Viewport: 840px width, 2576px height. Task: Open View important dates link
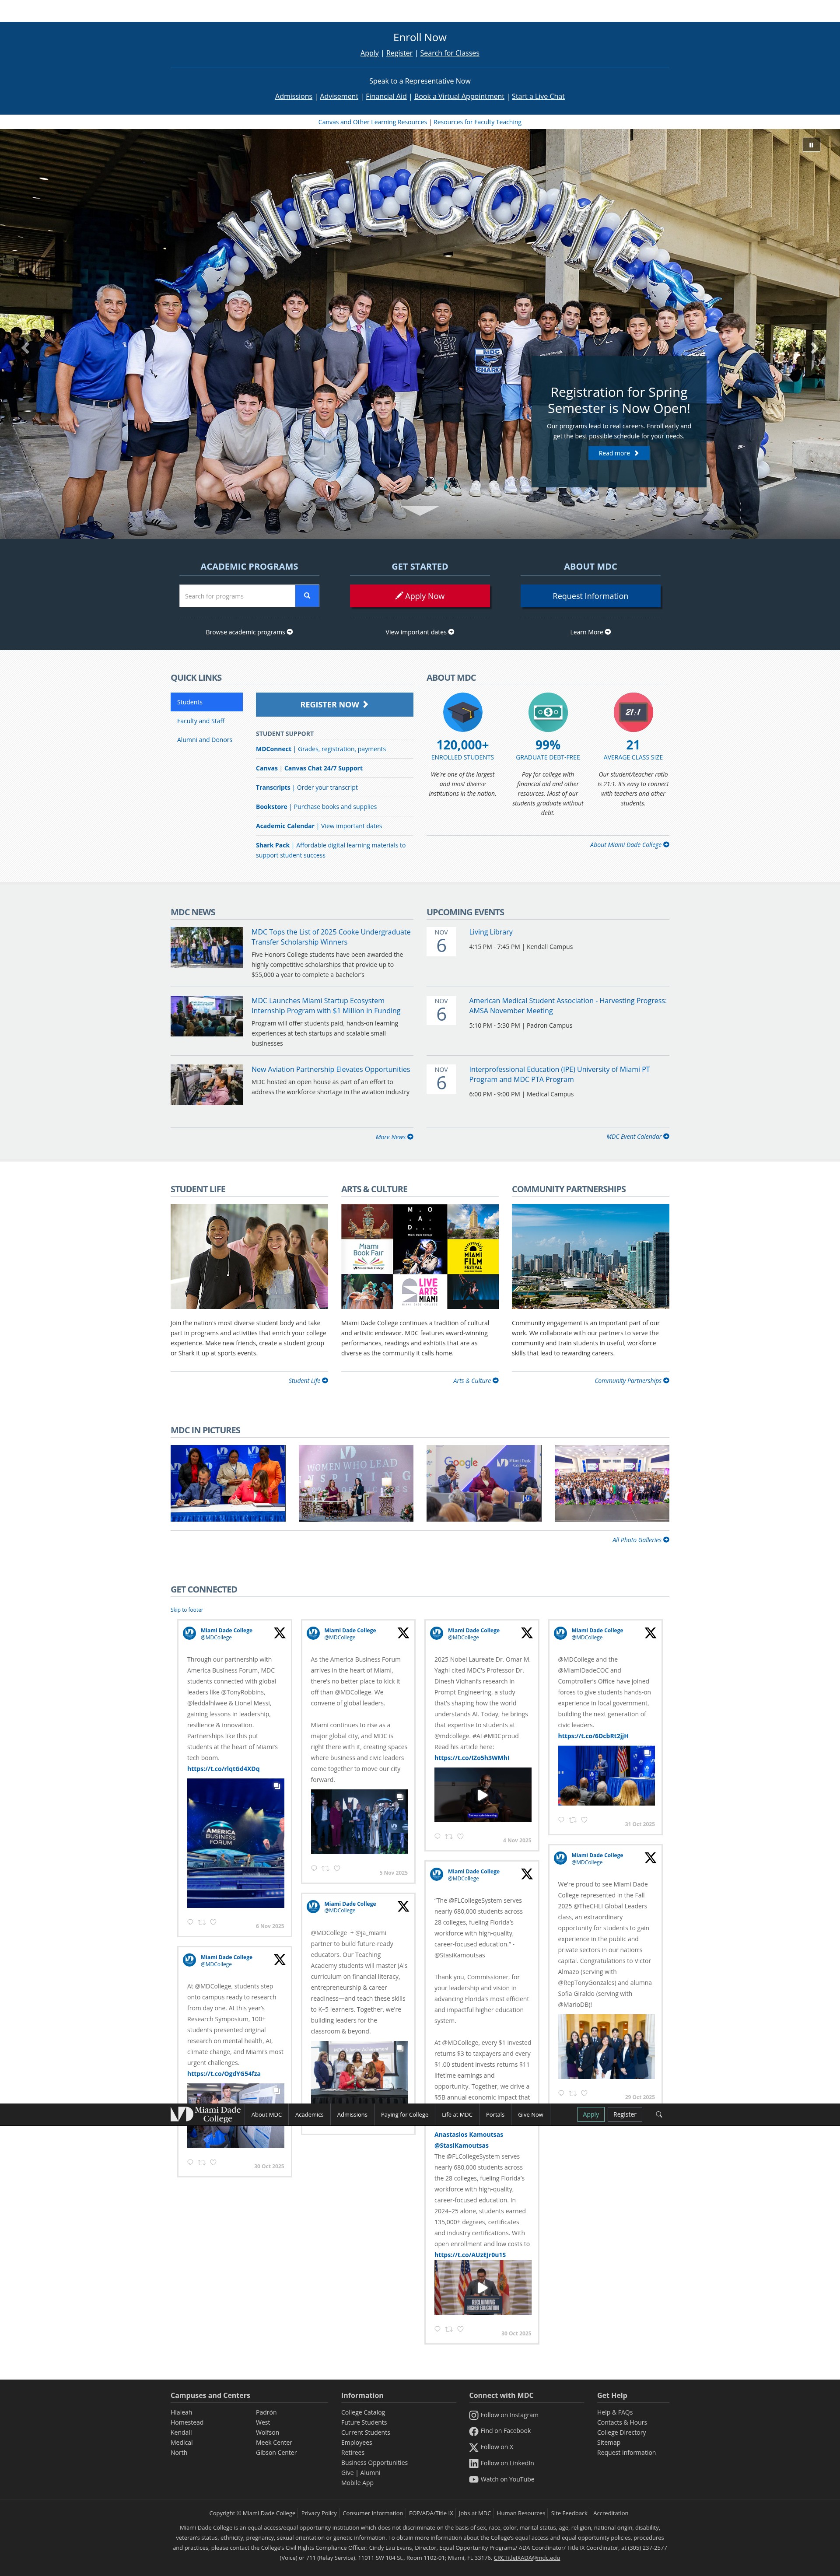[x=420, y=632]
